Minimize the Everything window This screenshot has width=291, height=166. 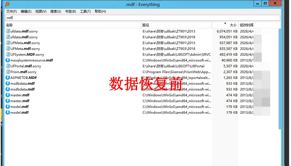(258, 3)
